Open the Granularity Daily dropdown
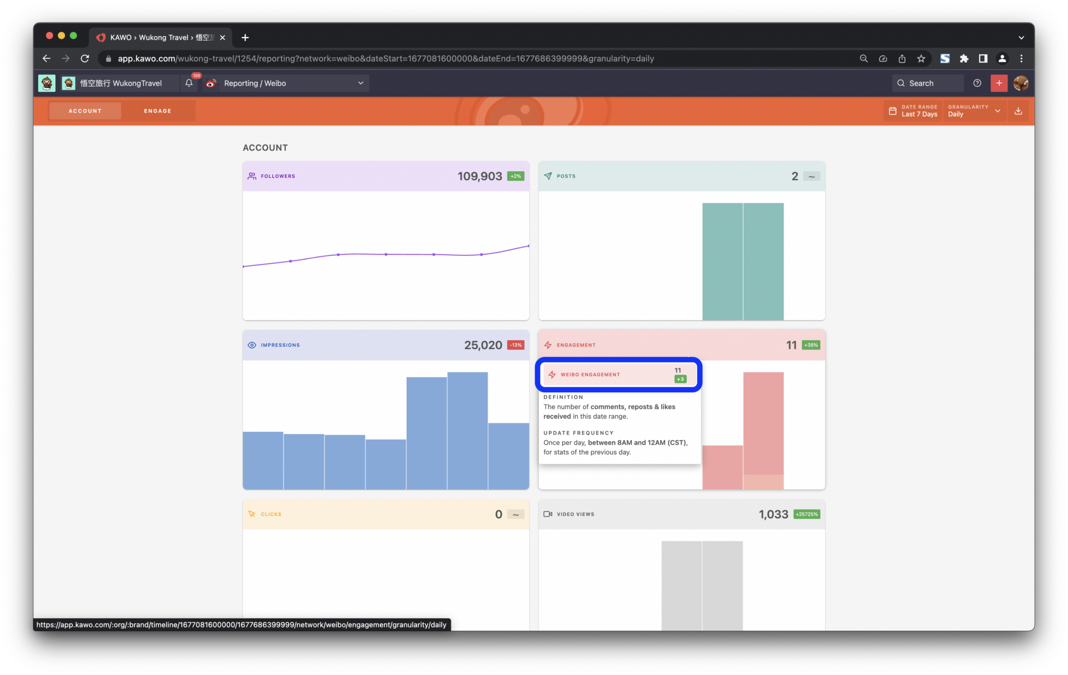This screenshot has height=675, width=1068. coord(974,111)
